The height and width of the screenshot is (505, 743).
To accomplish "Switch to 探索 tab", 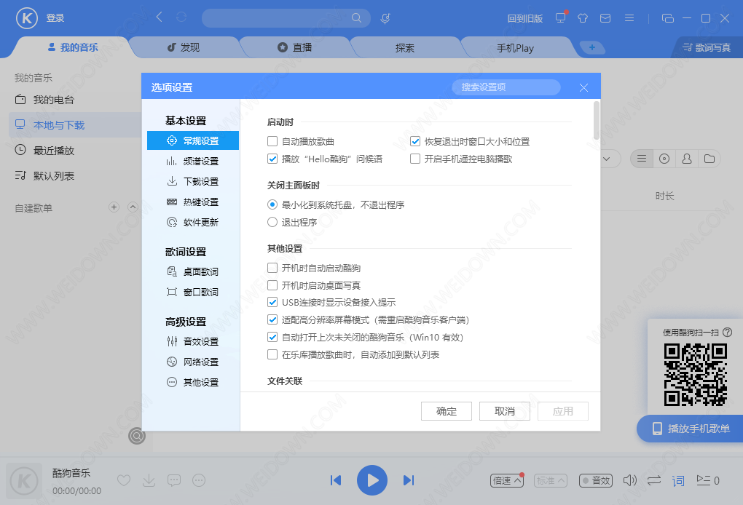I will (x=405, y=48).
